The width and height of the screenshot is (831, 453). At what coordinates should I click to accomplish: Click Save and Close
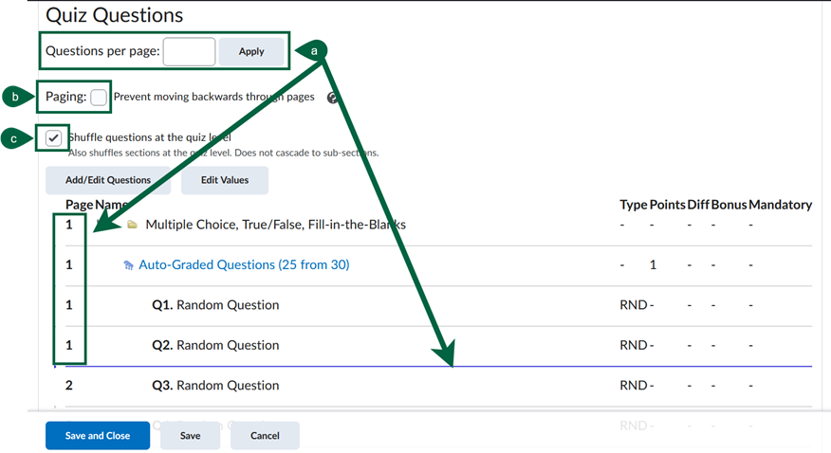tap(98, 436)
